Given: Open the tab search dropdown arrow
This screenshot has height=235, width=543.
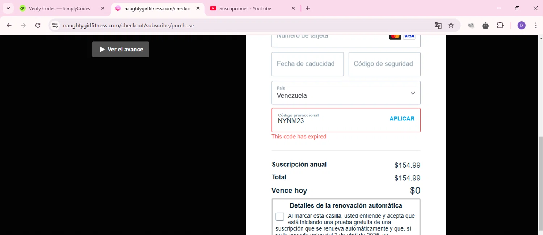Looking at the screenshot, I should point(8,8).
